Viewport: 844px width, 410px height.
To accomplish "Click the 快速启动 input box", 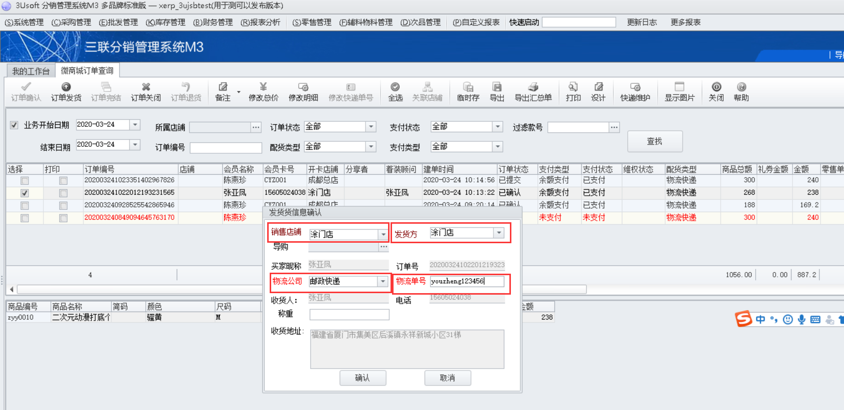I will 579,22.
